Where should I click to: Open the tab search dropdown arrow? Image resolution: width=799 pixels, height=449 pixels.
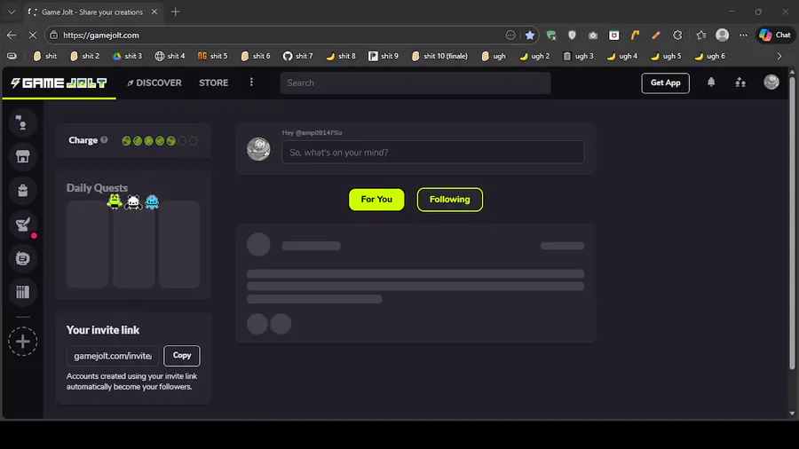tap(12, 12)
